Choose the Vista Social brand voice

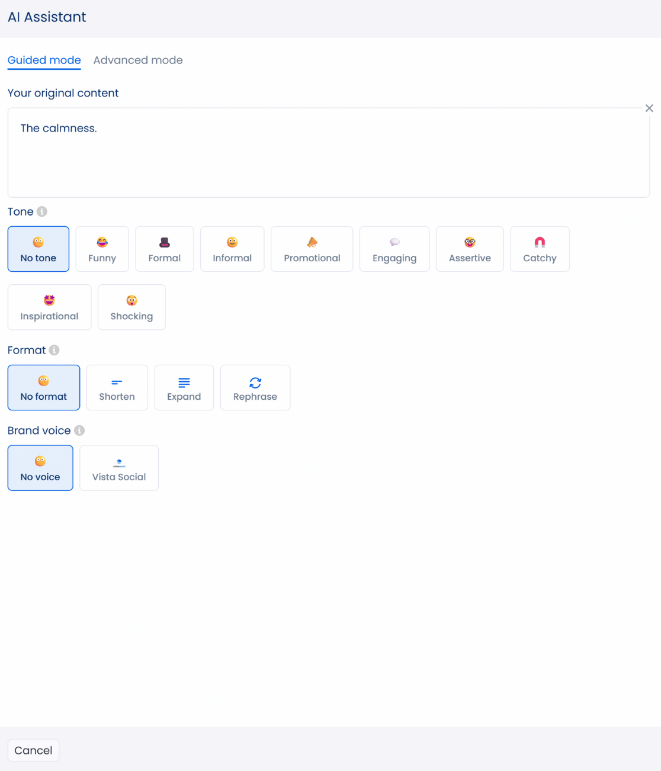coord(118,468)
